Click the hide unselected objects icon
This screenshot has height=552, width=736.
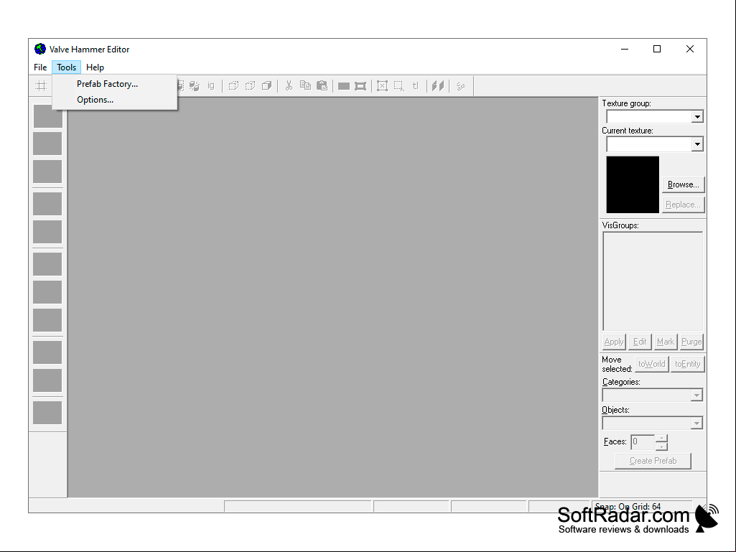250,86
